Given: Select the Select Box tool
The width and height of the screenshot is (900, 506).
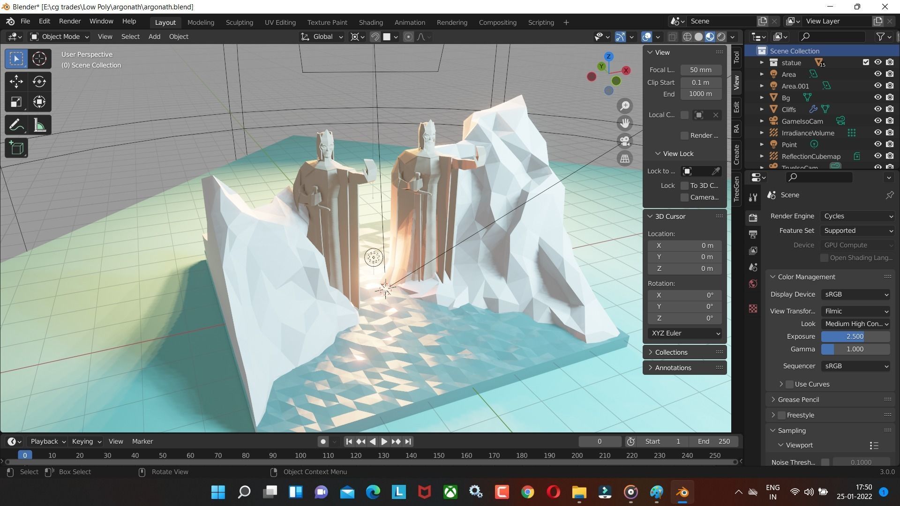Looking at the screenshot, I should (x=16, y=59).
